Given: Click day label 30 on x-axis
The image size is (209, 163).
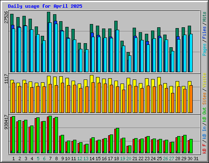Looking at the screenshot, I should click(190, 159).
